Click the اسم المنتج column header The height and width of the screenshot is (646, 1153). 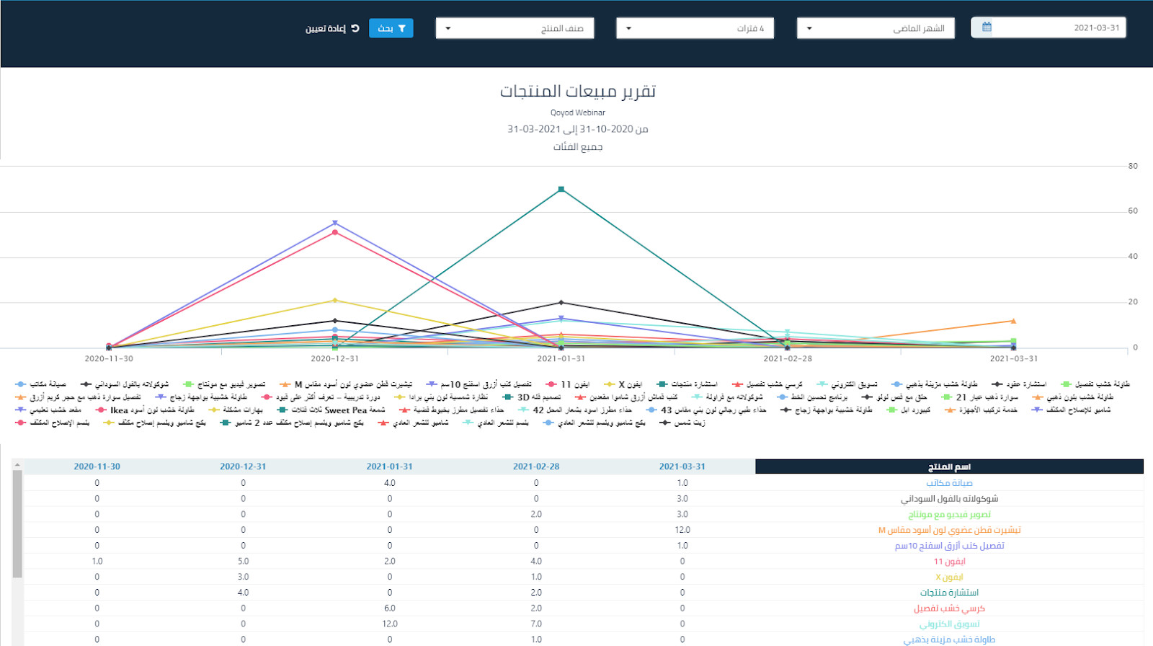click(949, 467)
